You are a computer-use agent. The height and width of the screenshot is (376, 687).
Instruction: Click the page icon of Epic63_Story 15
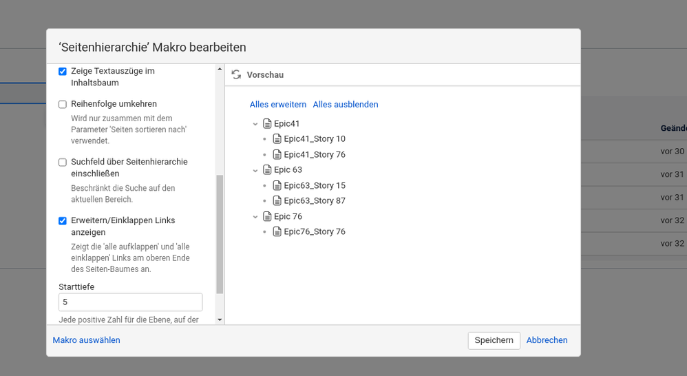[x=277, y=185]
